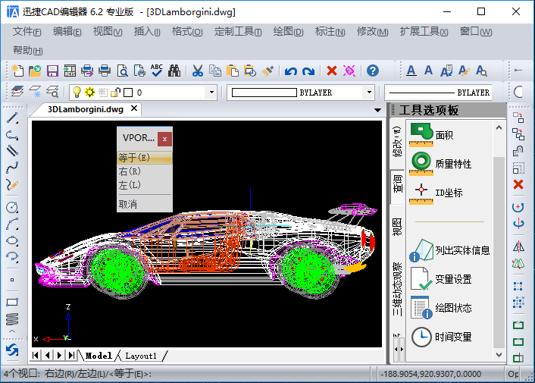
Task: Expand the BYLAYER color dropdown
Action: pyautogui.click(x=369, y=93)
